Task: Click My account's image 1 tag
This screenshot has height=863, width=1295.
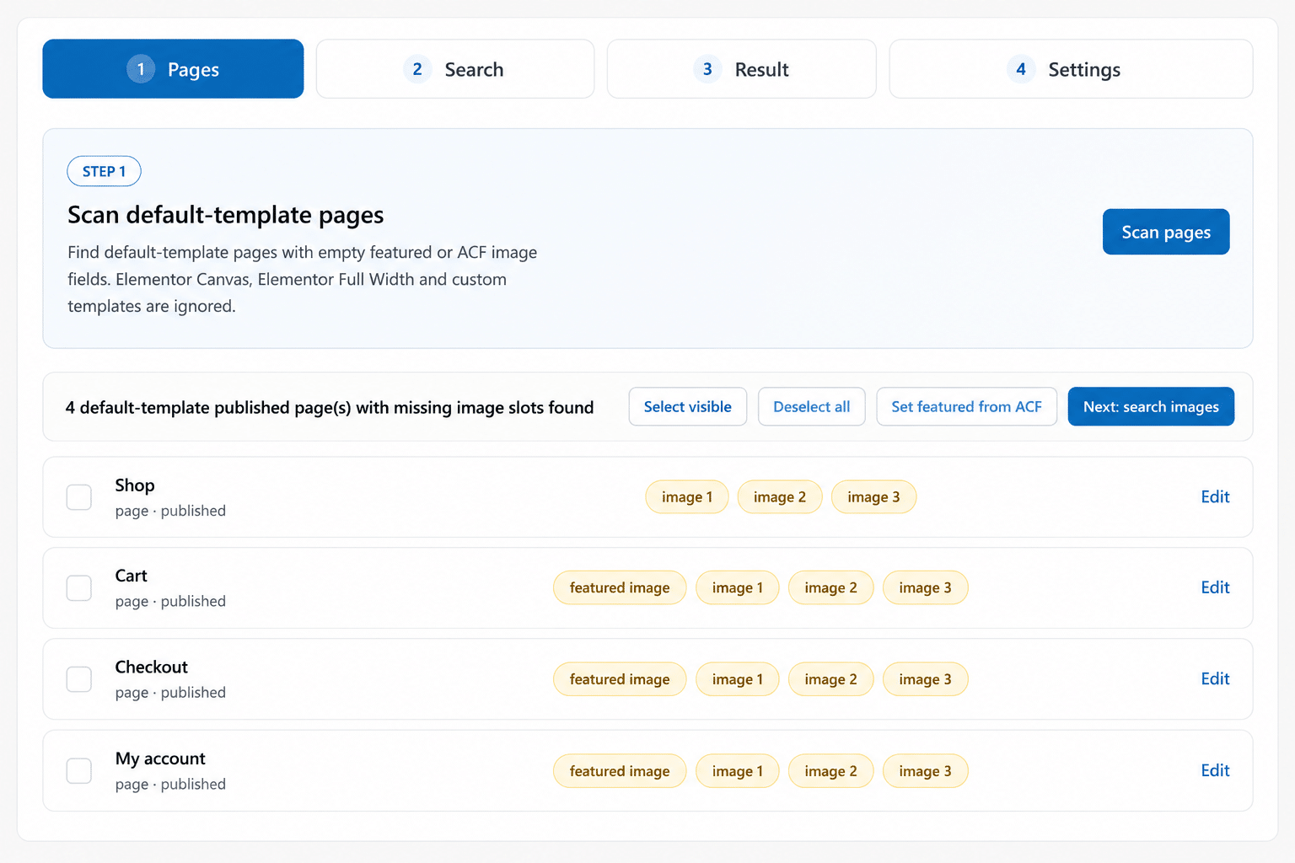Action: click(738, 771)
